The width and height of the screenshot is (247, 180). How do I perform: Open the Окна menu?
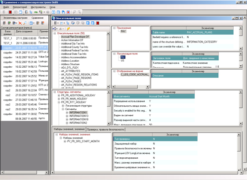coord(52,7)
